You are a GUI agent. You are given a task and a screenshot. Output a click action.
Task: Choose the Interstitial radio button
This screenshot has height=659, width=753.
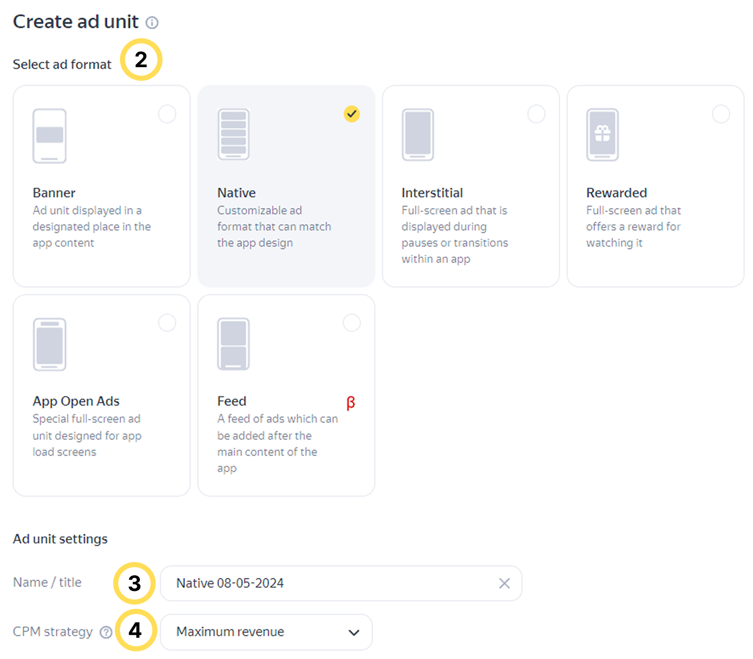(x=536, y=114)
